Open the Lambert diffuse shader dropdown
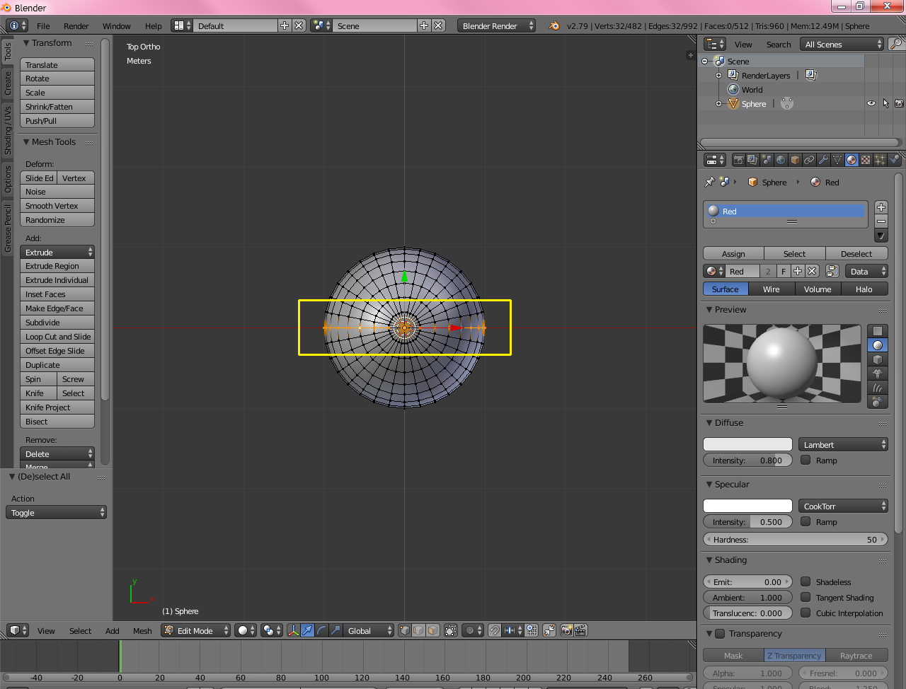Viewport: 906px width, 689px height. pyautogui.click(x=843, y=444)
